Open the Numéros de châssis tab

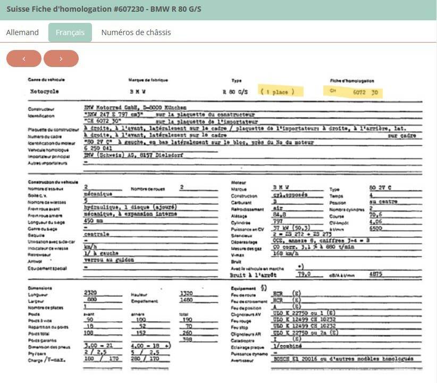136,32
